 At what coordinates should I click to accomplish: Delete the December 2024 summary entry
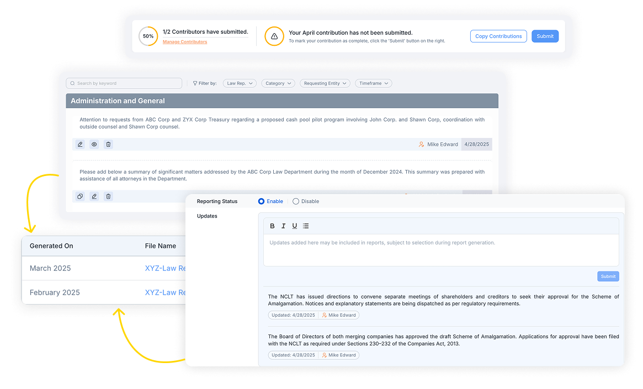click(x=108, y=196)
